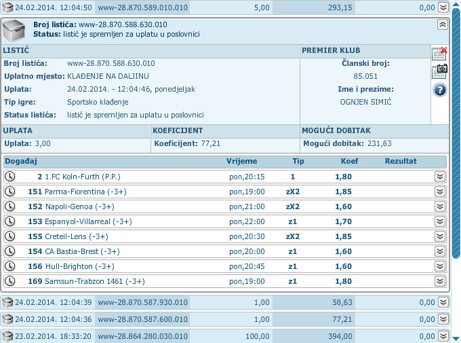Click the scrollbar down arrow
461x343 pixels.
click(456, 338)
